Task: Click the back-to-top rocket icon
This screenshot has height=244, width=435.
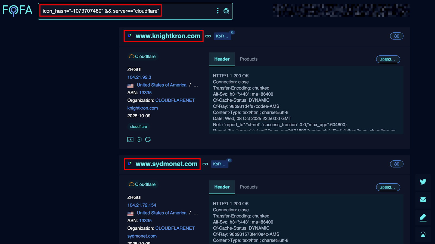Action: (x=423, y=234)
